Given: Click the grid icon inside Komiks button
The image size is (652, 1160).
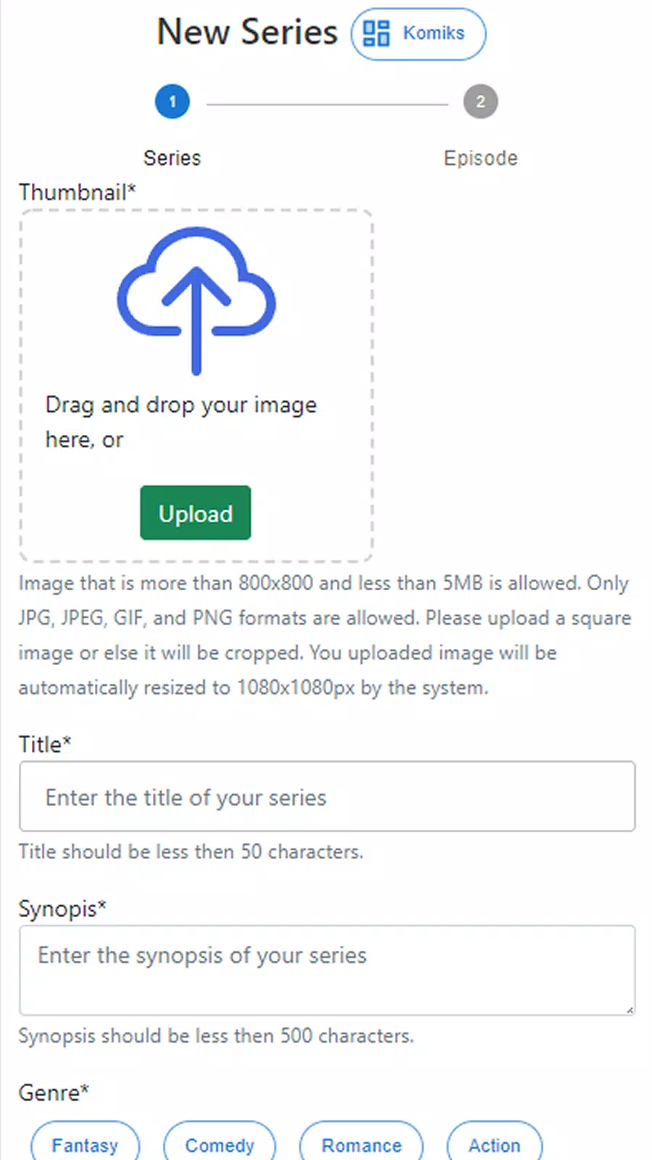Looking at the screenshot, I should [x=376, y=33].
